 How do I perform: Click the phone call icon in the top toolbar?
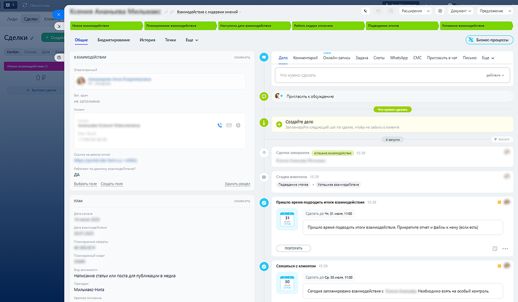366,11
